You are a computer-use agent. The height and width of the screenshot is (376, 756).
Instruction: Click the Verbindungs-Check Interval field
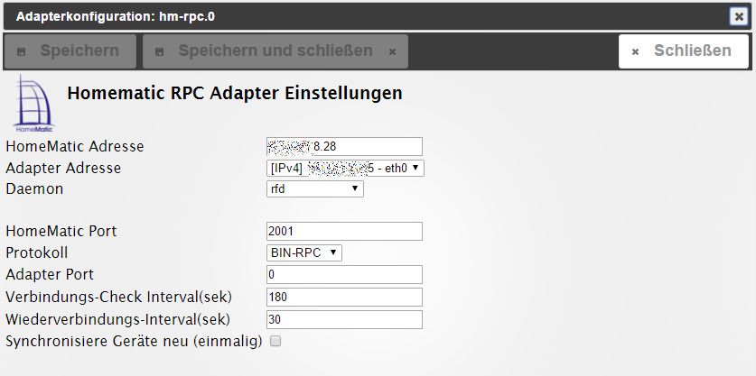click(x=345, y=297)
